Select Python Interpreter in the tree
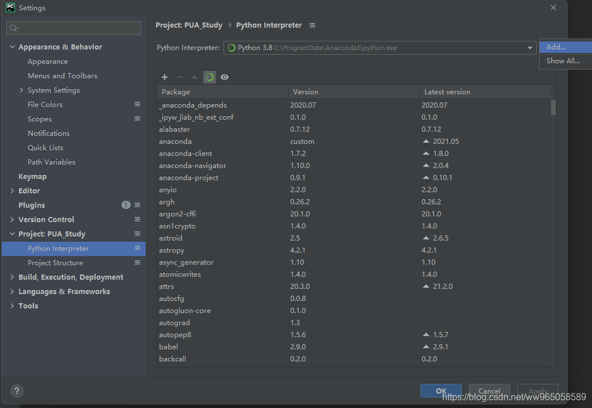This screenshot has width=592, height=408. click(x=74, y=249)
